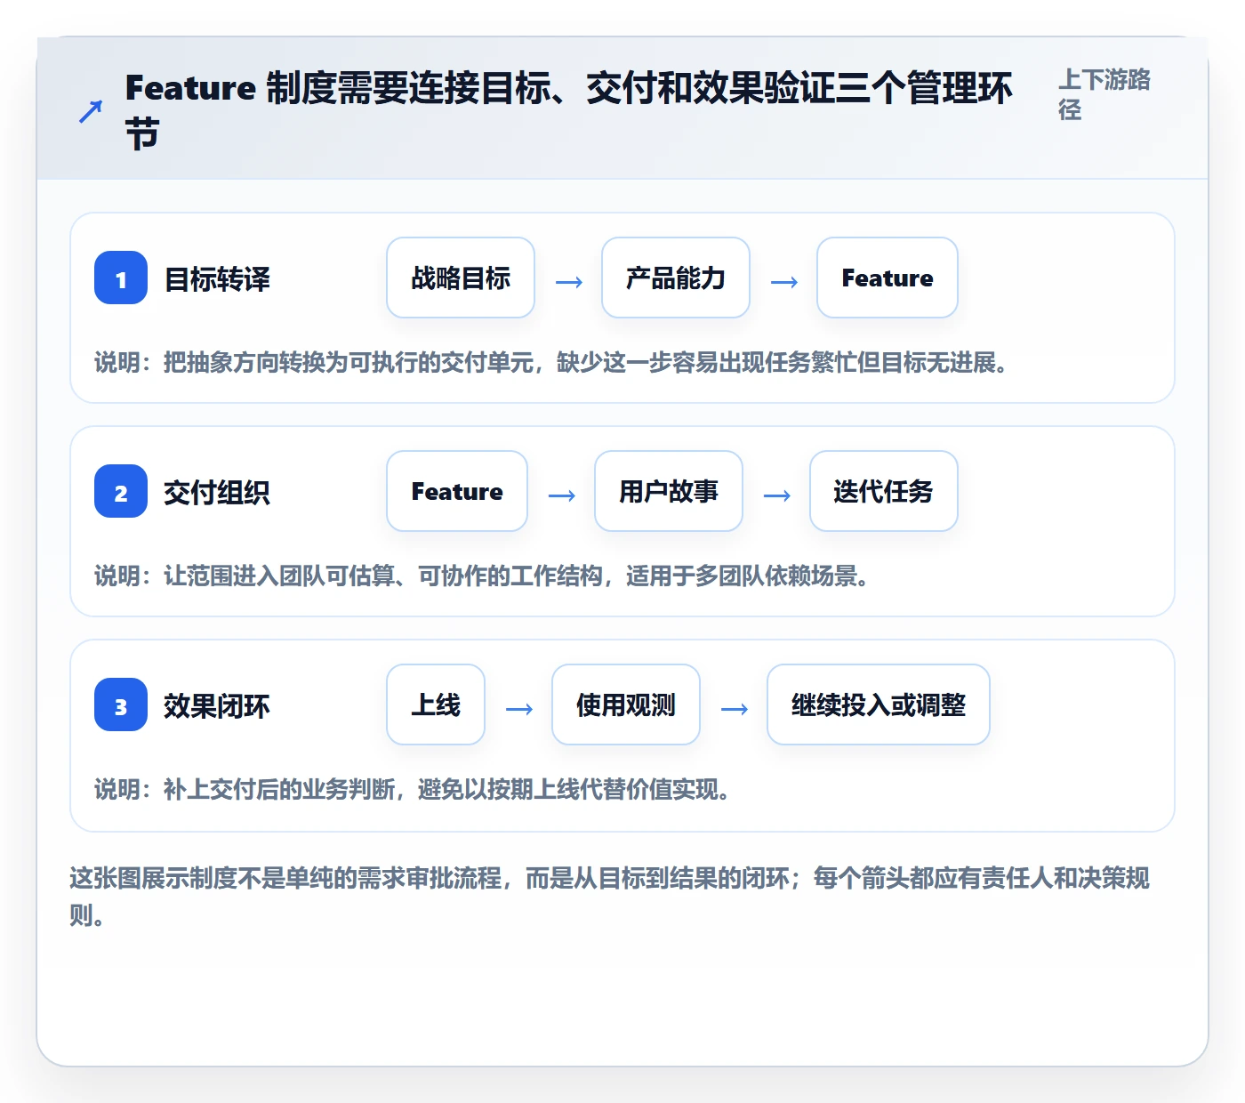Click the 上下游路径 label in the header
Screen dimensions: 1245x1103
pos(1104,94)
